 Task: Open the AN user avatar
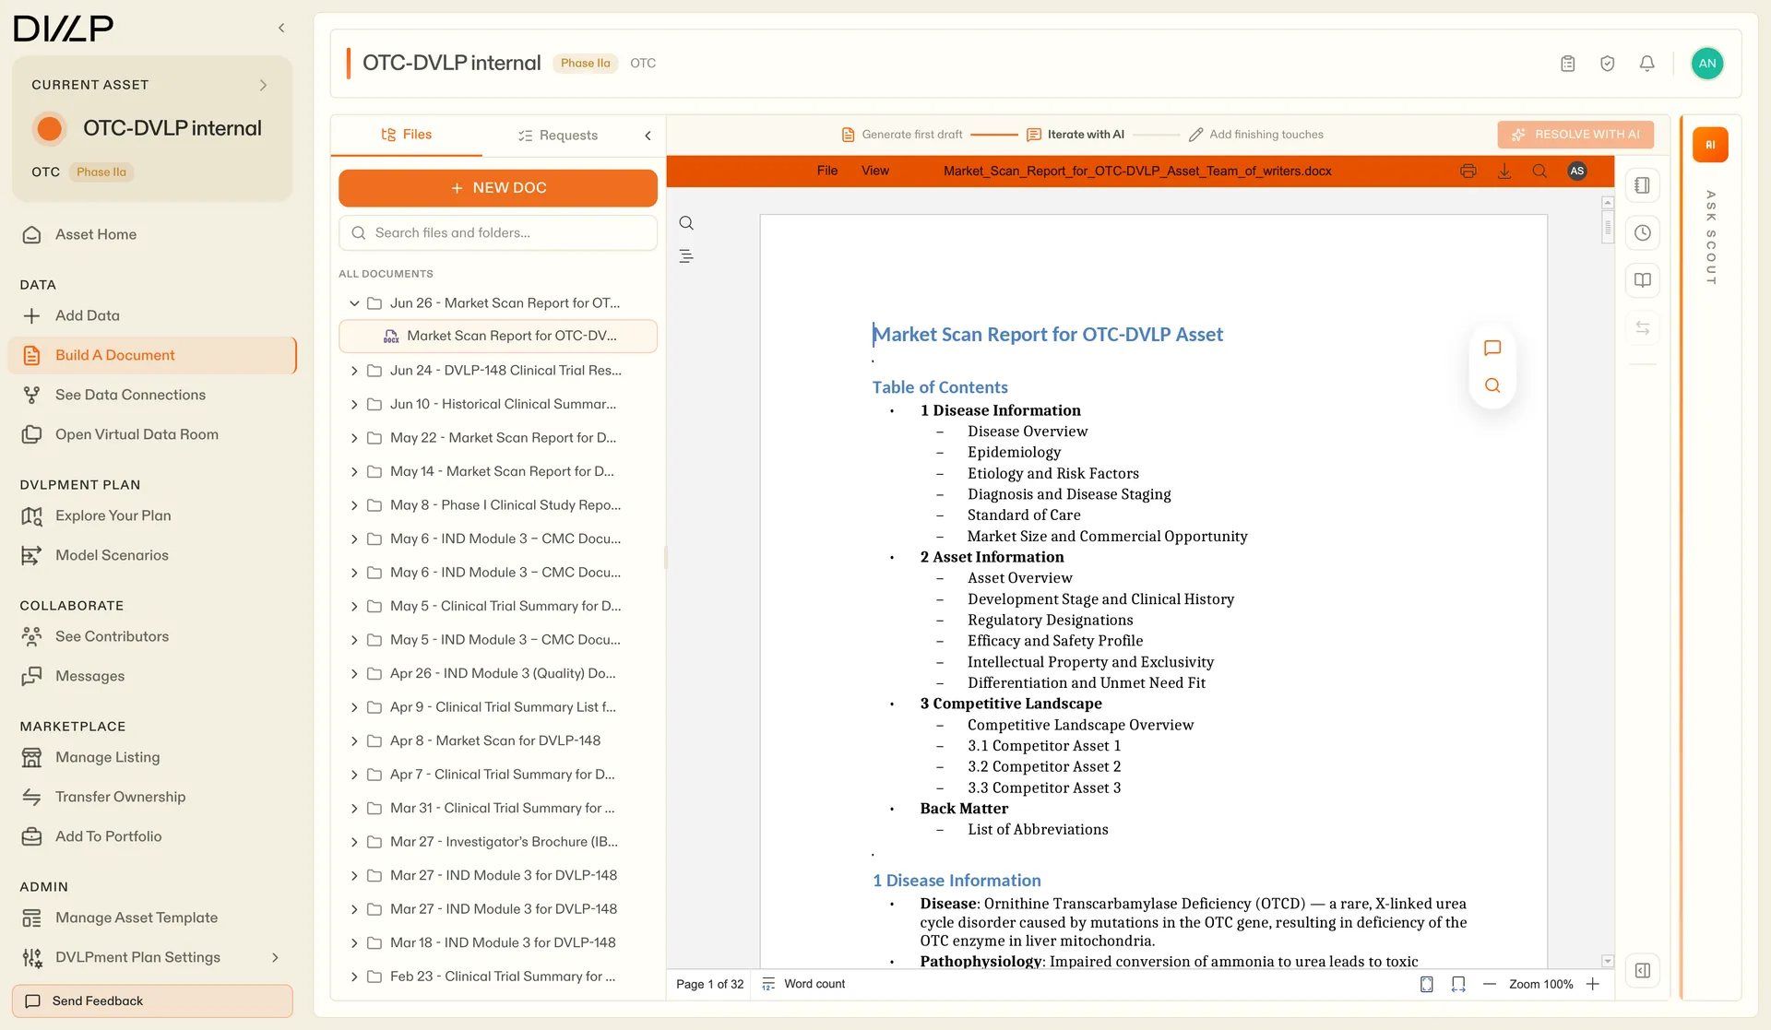coord(1706,64)
